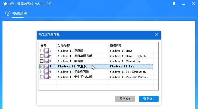This screenshot has width=198, height=109.
Task: Open the hamburger menu in title bar
Action: pyautogui.click(x=174, y=4)
